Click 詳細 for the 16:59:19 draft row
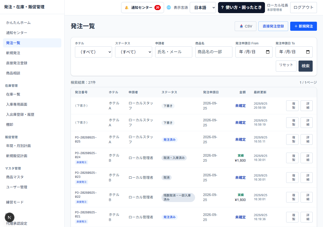 click(x=307, y=123)
